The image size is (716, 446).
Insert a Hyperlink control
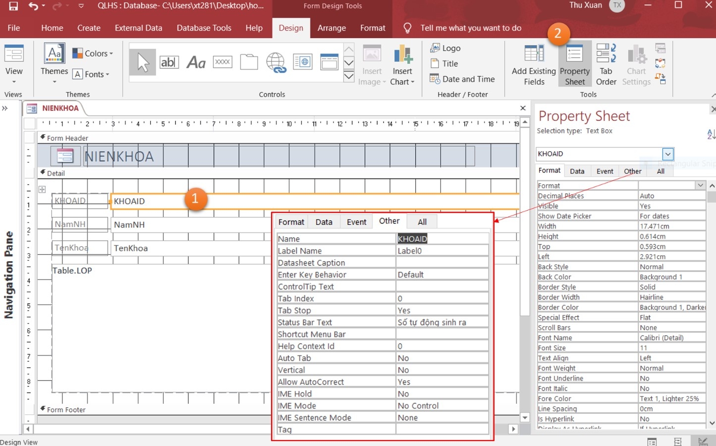[x=275, y=62]
